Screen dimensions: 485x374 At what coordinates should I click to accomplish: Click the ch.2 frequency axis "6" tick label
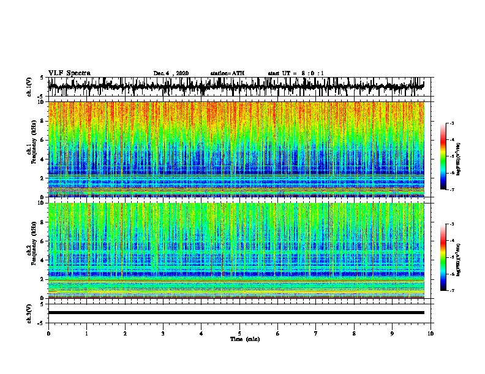(43, 241)
